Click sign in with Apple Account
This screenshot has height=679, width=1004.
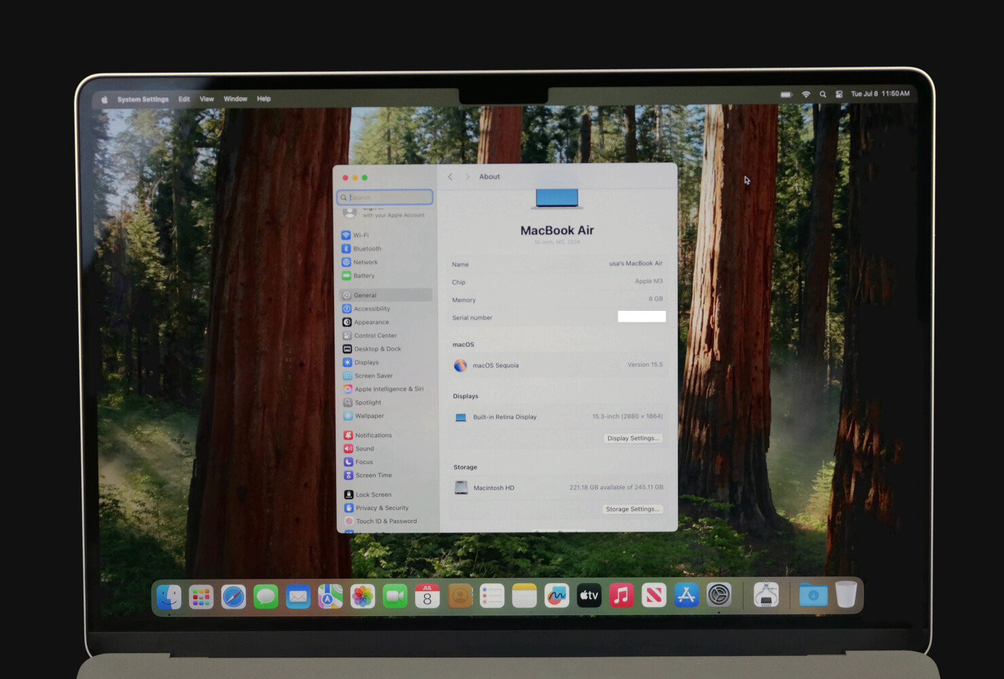coord(385,213)
